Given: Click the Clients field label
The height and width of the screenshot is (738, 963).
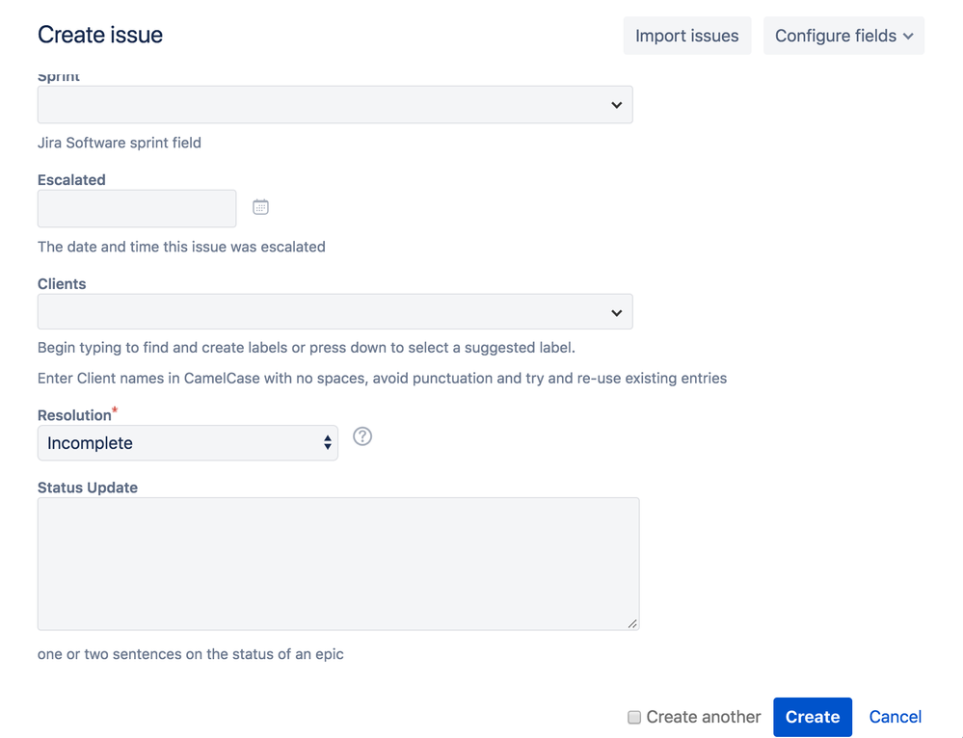Looking at the screenshot, I should [x=62, y=284].
